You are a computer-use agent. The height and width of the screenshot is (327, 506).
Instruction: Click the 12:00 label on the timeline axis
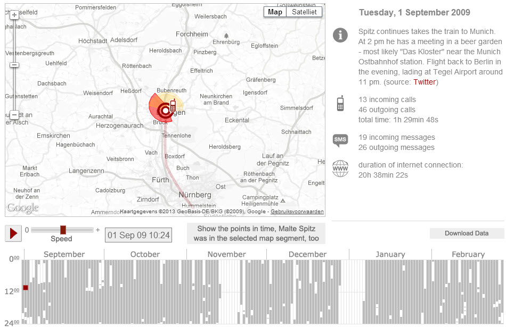[x=12, y=291]
